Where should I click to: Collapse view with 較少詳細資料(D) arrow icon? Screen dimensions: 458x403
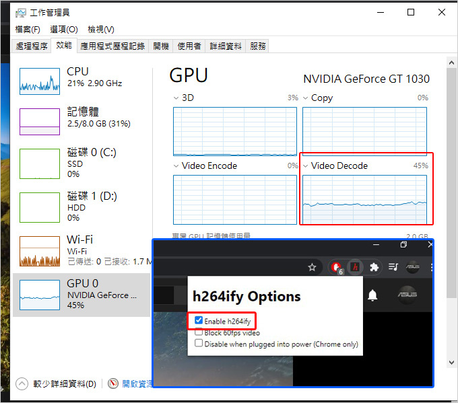pos(22,383)
